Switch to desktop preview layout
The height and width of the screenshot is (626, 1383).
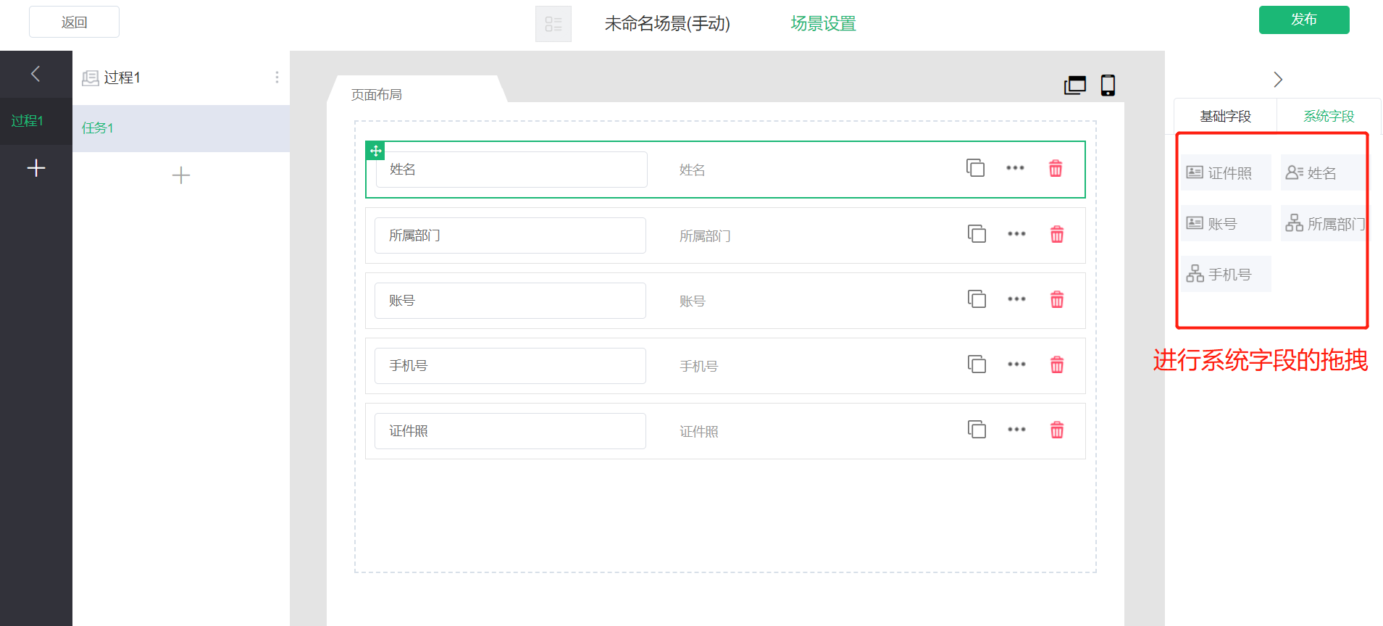click(x=1075, y=85)
